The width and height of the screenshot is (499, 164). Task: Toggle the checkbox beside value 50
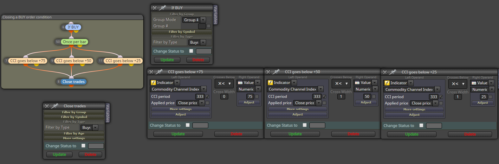(374, 97)
